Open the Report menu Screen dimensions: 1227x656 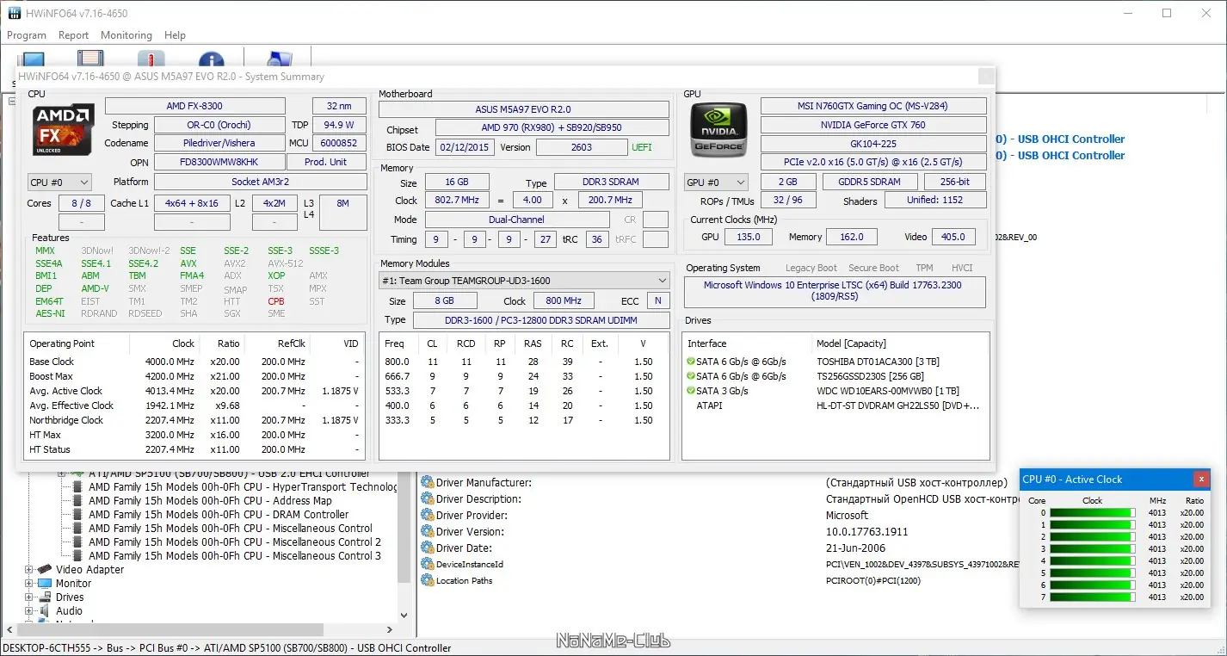73,35
